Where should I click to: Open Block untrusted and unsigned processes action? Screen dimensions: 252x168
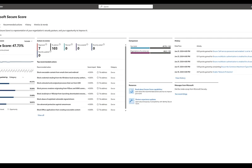click(59, 83)
